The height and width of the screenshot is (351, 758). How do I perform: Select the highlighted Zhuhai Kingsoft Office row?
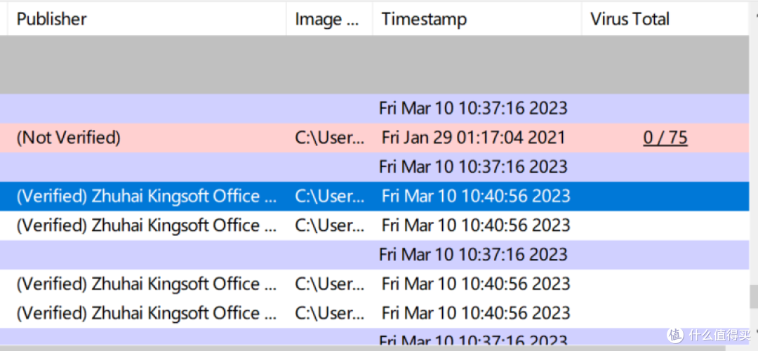[375, 197]
